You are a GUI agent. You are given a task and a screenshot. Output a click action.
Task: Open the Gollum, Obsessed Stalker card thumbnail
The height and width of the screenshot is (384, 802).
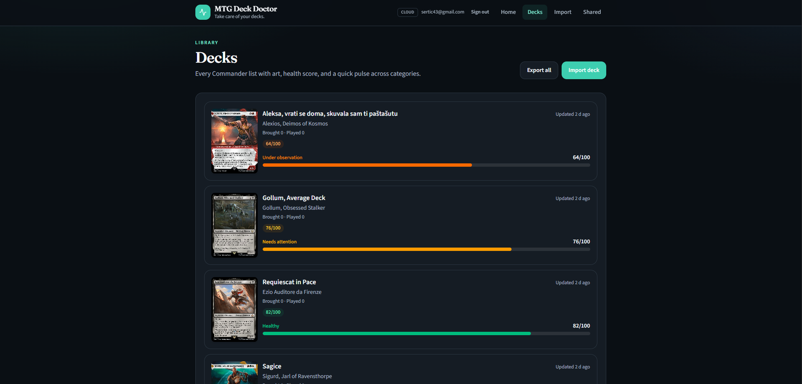tap(234, 225)
